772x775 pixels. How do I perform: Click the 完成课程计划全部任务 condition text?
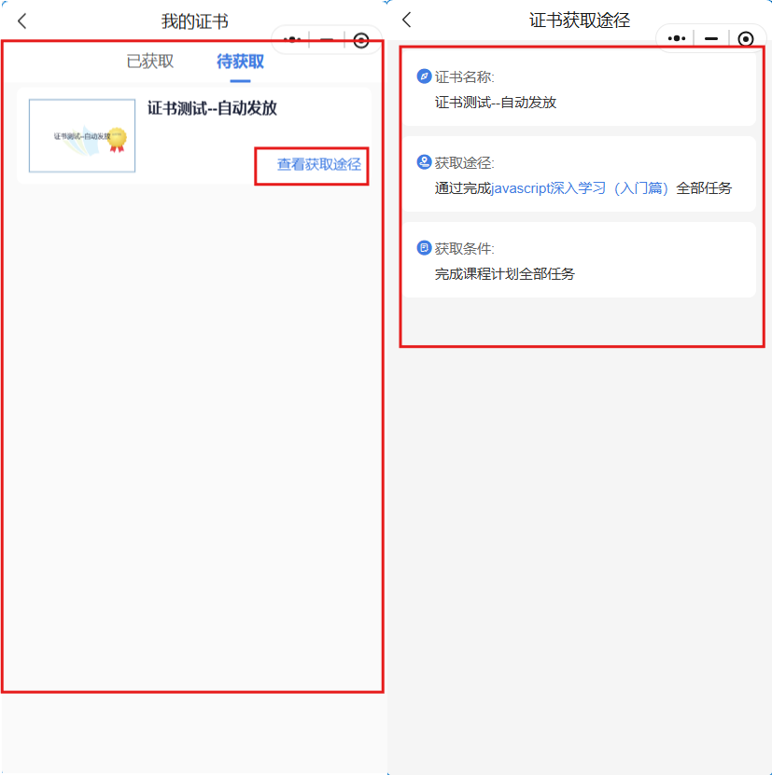coord(504,274)
